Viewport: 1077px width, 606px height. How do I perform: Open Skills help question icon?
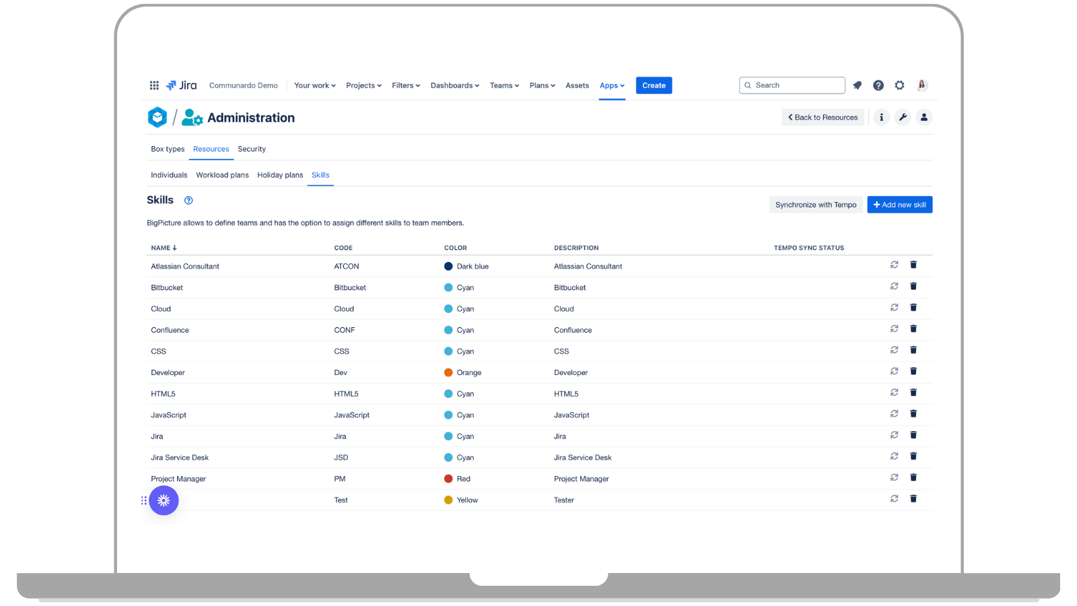[x=188, y=200]
